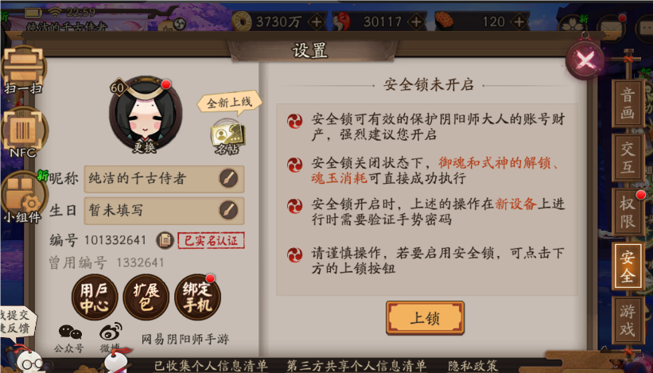This screenshot has width=653, height=373.
Task: Open the 公众号 WeChat icon
Action: (x=69, y=339)
